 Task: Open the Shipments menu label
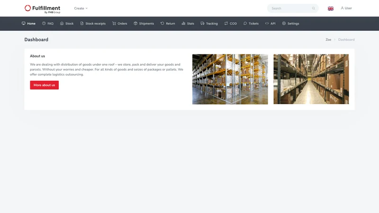click(x=146, y=24)
